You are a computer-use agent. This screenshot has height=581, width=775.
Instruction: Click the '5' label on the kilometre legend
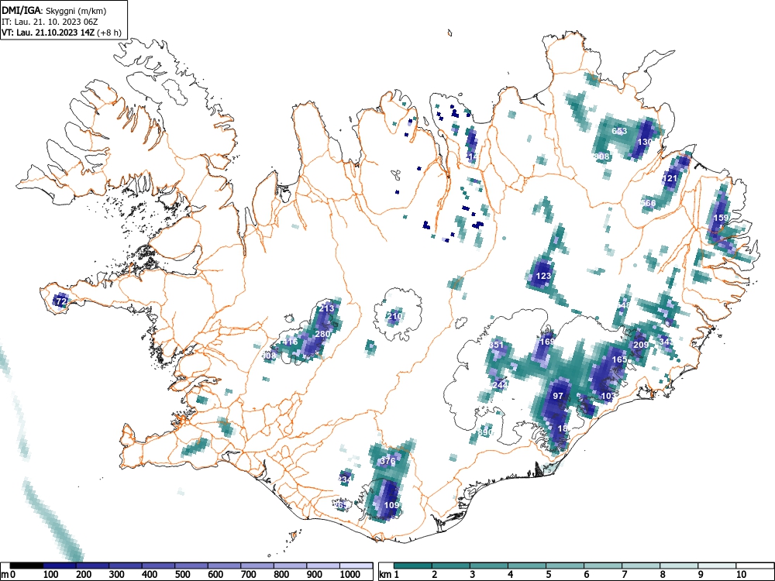pos(549,575)
